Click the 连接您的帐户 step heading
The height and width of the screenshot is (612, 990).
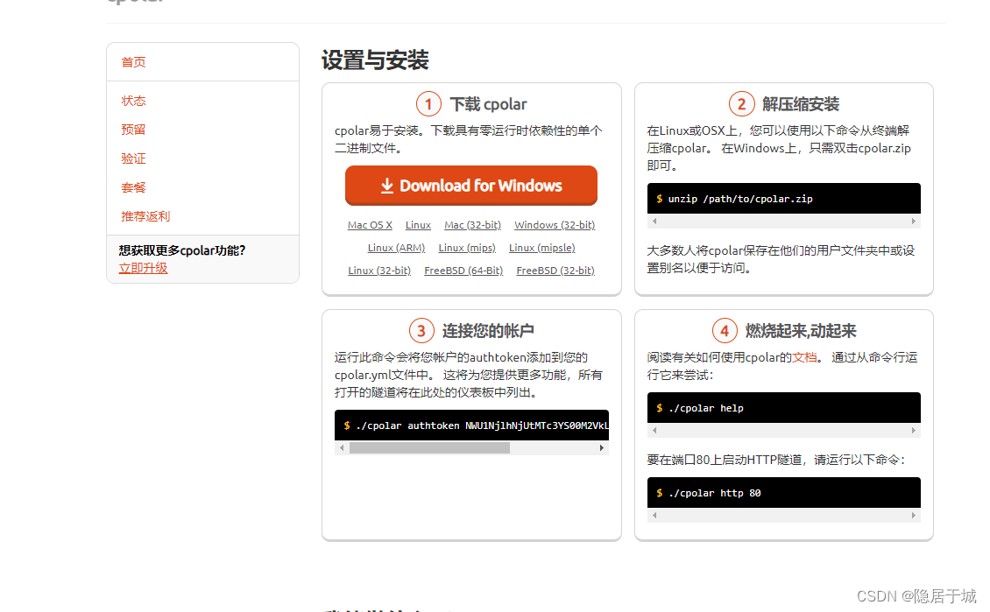click(488, 331)
